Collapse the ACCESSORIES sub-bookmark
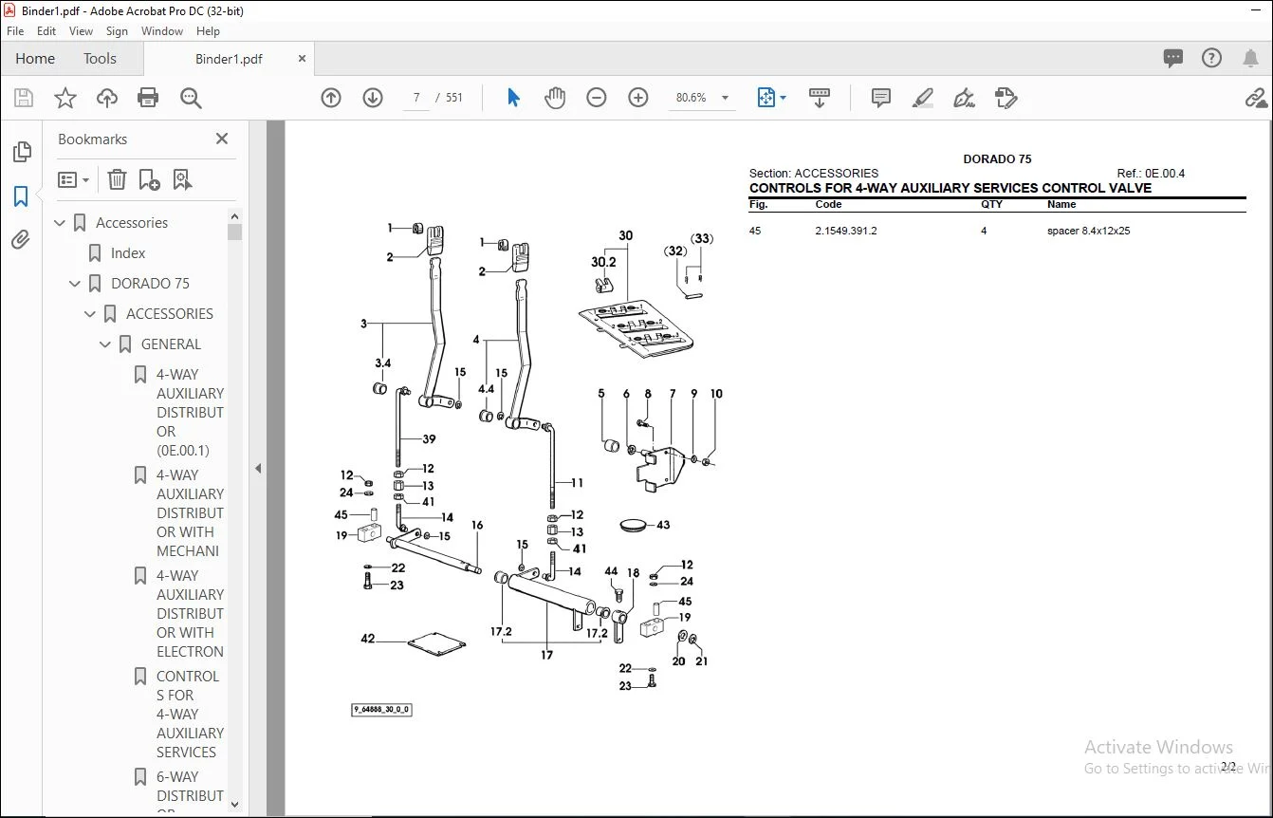The width and height of the screenshot is (1273, 818). point(91,314)
